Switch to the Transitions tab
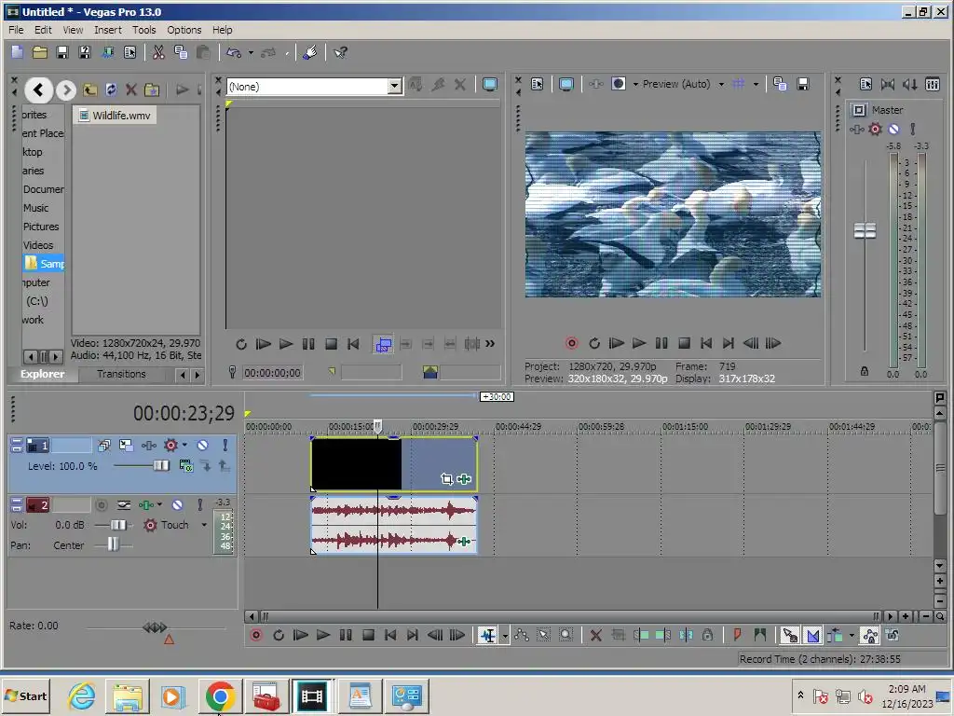This screenshot has height=716, width=954. (121, 374)
